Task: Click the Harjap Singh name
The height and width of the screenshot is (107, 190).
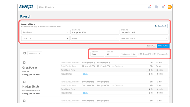Action: [x=31, y=87]
